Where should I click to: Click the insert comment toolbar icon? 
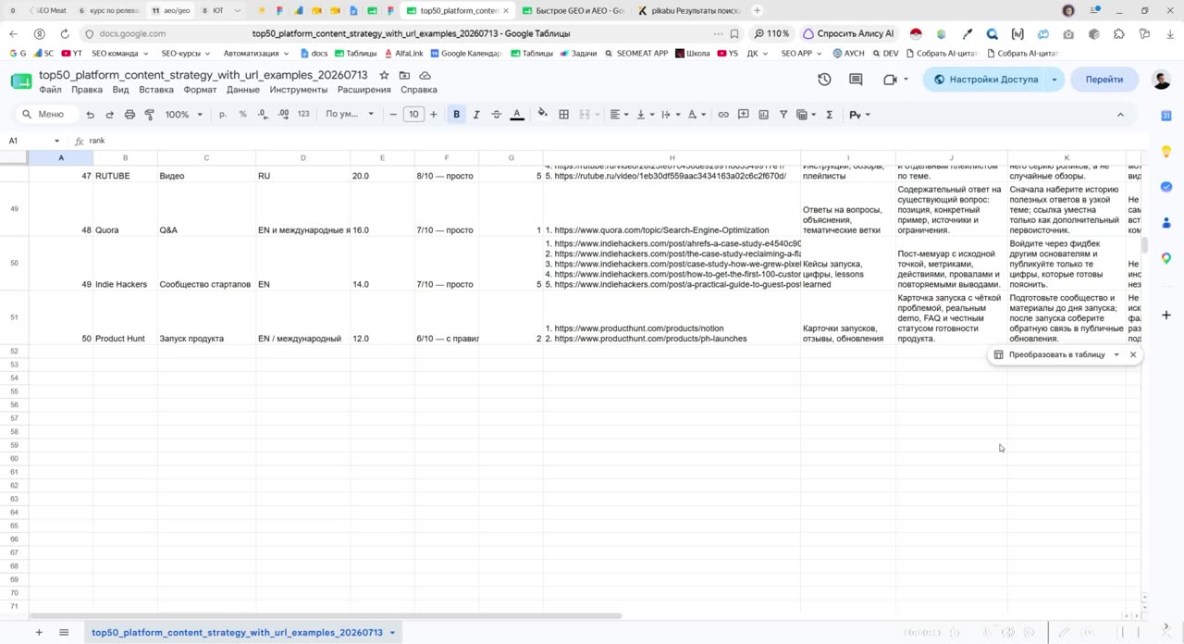click(x=743, y=115)
